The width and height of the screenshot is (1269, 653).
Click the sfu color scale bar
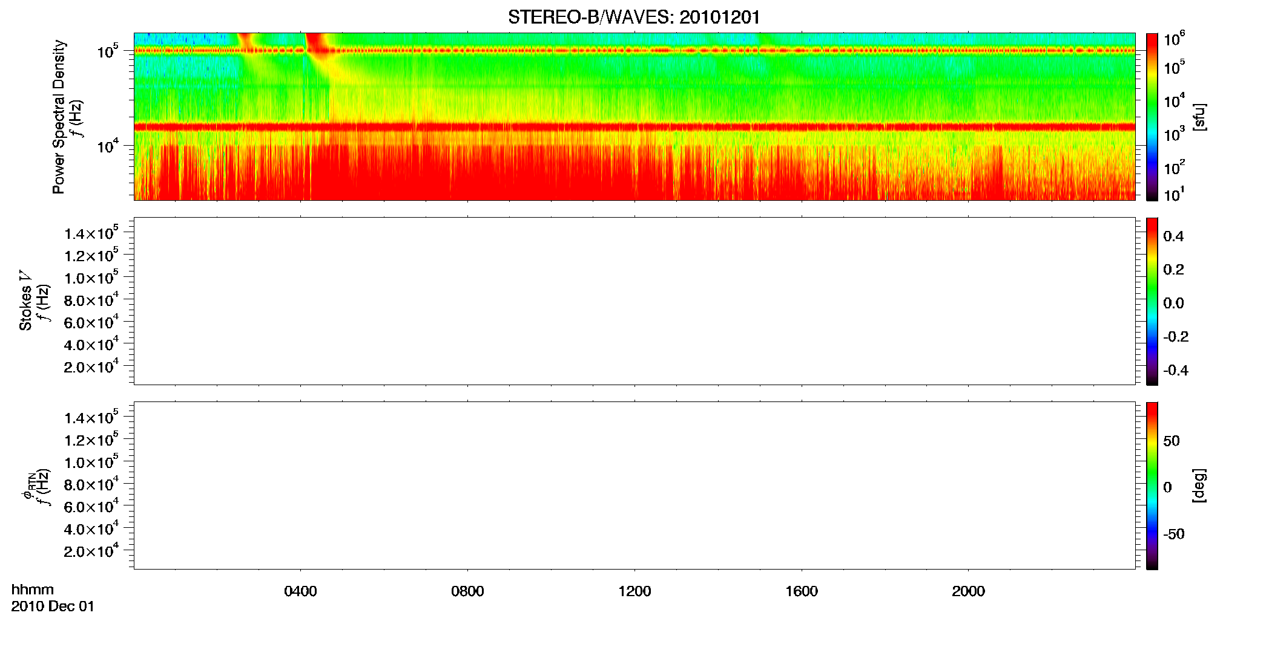tap(1152, 117)
